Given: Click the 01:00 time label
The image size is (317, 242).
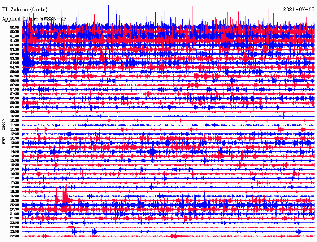Looking at the screenshot, I should pyautogui.click(x=15, y=36).
